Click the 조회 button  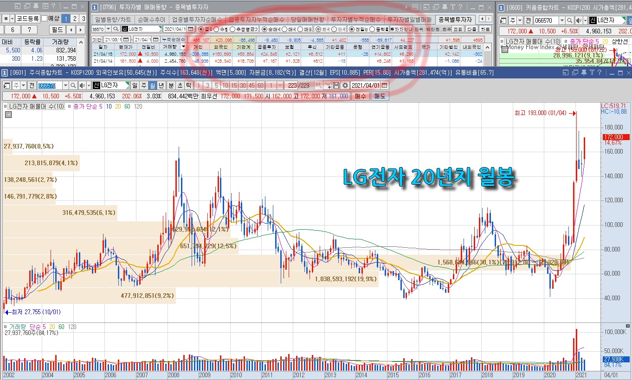pyautogui.click(x=458, y=29)
